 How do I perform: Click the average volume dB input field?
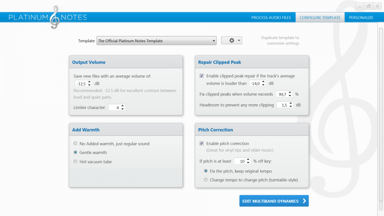point(80,84)
